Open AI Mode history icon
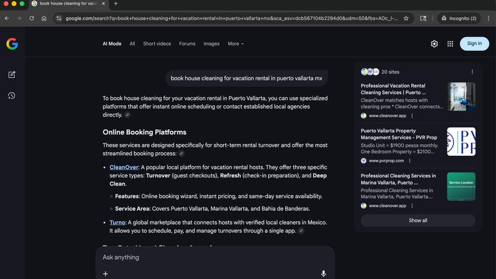The image size is (496, 279). (11, 96)
